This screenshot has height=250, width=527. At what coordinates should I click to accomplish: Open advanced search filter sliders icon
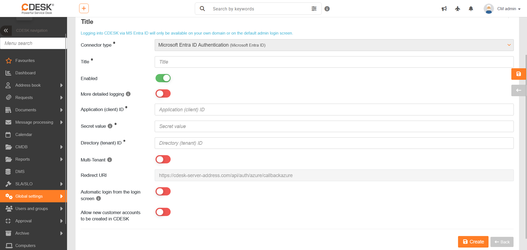click(314, 9)
